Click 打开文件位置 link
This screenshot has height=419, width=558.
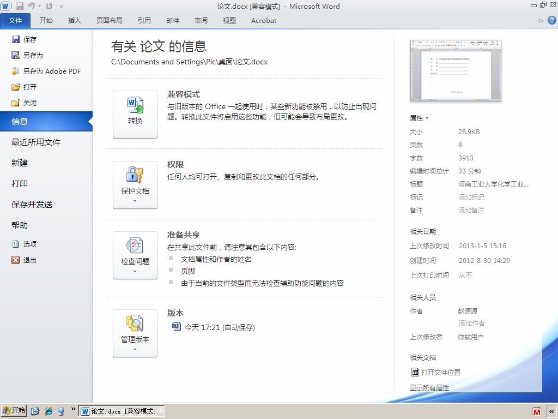tap(436, 372)
